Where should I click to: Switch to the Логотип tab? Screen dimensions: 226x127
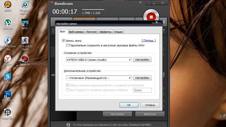point(91,32)
